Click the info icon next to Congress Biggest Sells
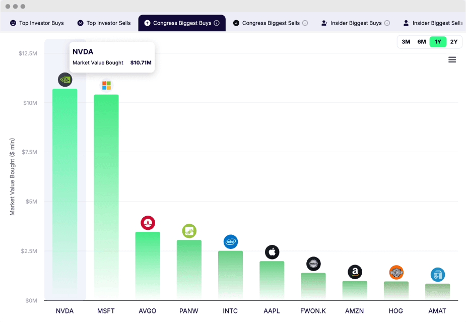466x322 pixels. 305,23
